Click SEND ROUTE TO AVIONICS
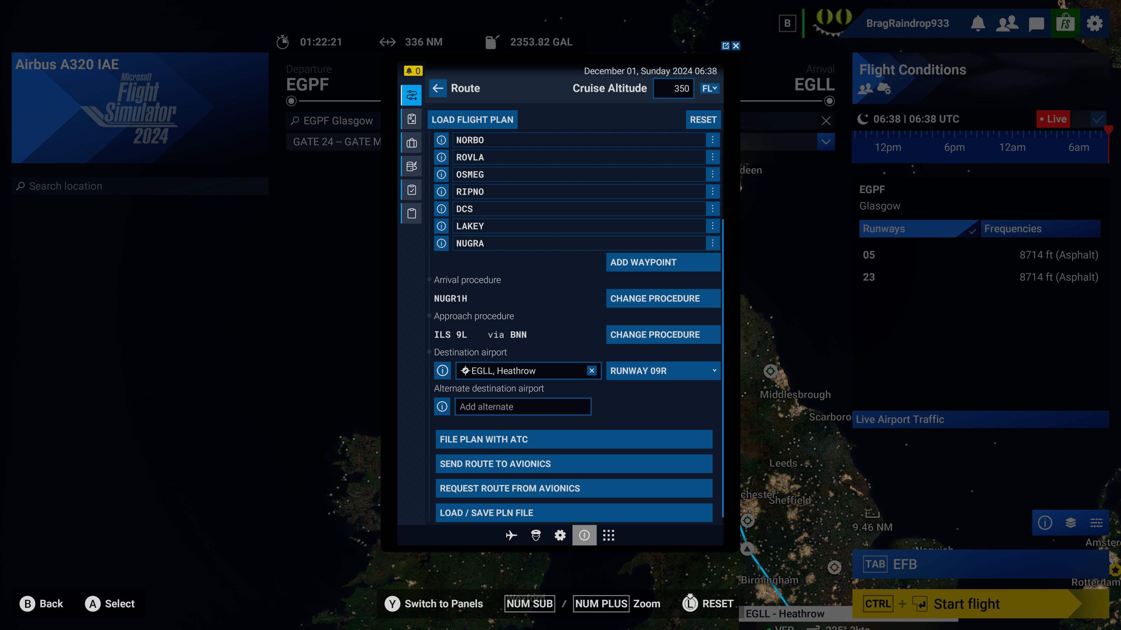Image resolution: width=1121 pixels, height=630 pixels. 574,463
